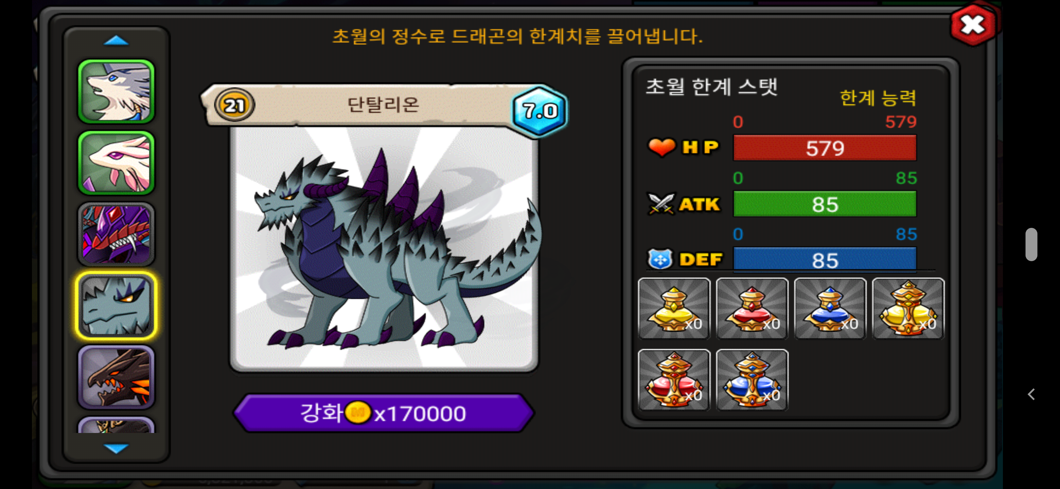Select the small yellow essence potion
This screenshot has height=489, width=1060.
(x=674, y=308)
